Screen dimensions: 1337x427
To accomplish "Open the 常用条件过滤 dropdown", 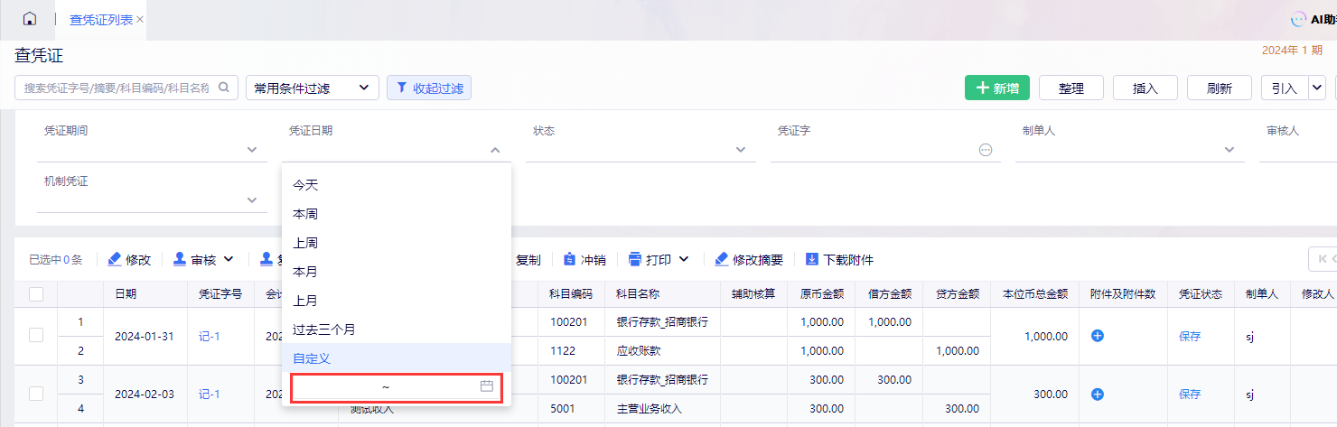I will click(312, 88).
